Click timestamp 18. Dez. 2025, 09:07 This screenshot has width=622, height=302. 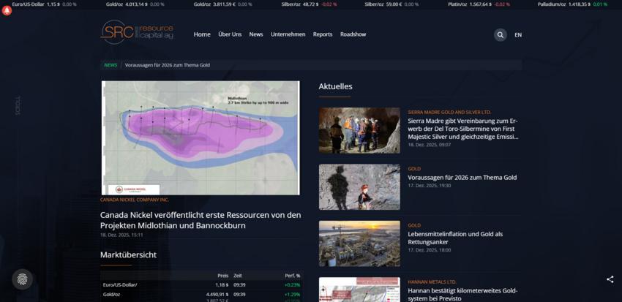tap(430, 145)
